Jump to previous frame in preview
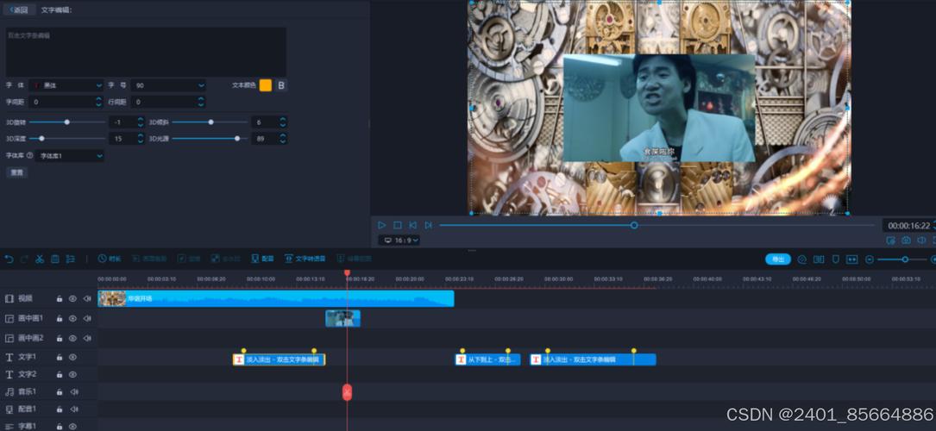Screen dimensions: 936x431 click(412, 225)
